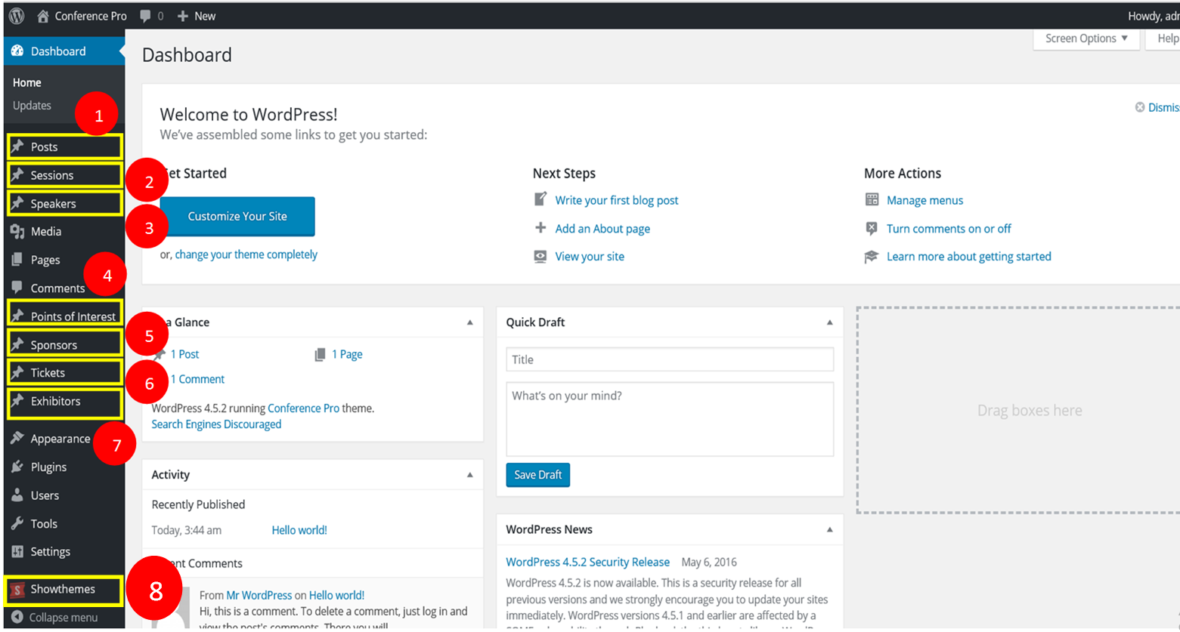The width and height of the screenshot is (1180, 632).
Task: Click the Quick Draft Title field
Action: click(670, 359)
